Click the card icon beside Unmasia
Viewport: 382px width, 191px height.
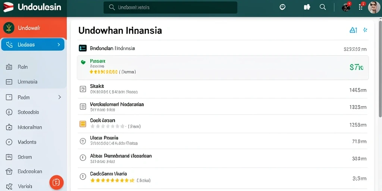pyautogui.click(x=9, y=82)
